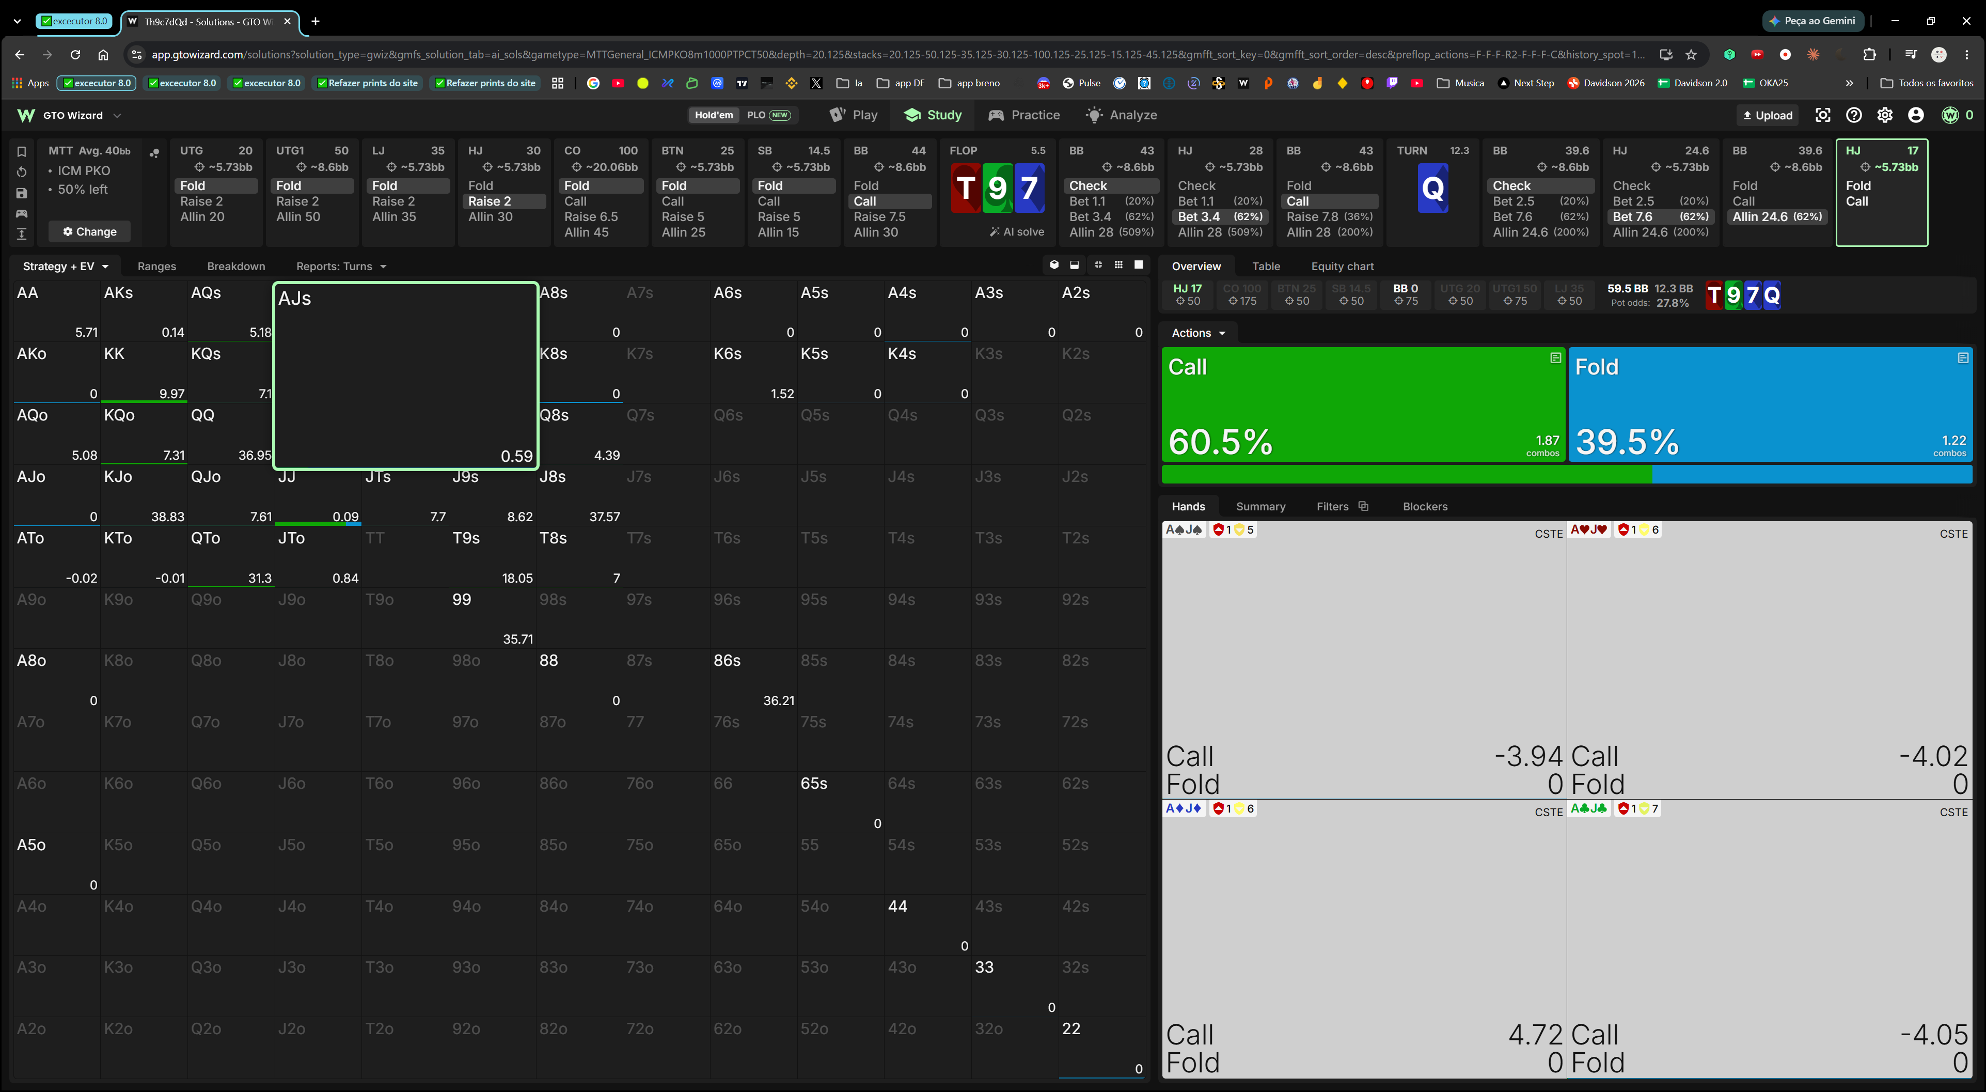This screenshot has height=1092, width=1986.
Task: Open the Actions dropdown
Action: point(1198,332)
